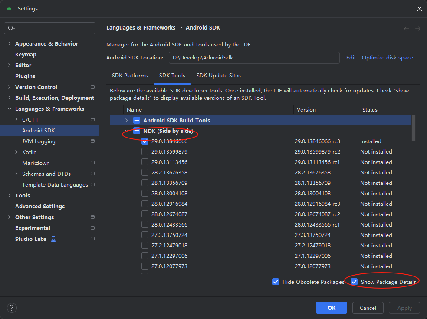The height and width of the screenshot is (319, 427).
Task: Toggle Hide Obsolete Packages checkbox
Action: pos(276,282)
